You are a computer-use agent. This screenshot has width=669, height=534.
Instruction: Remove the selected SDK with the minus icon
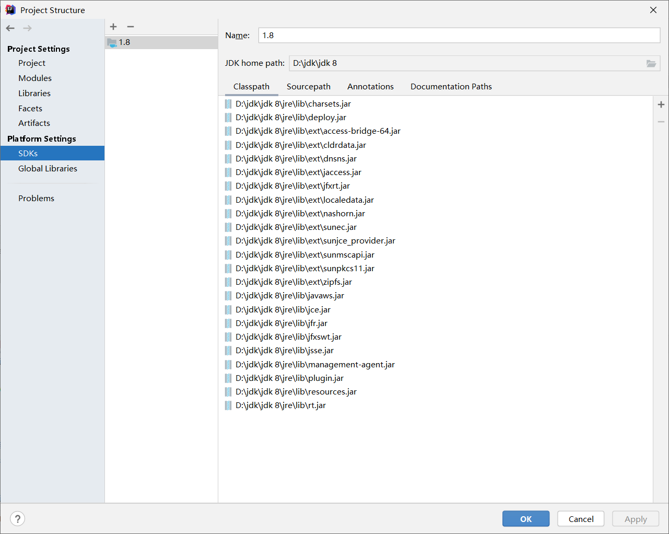pos(130,27)
